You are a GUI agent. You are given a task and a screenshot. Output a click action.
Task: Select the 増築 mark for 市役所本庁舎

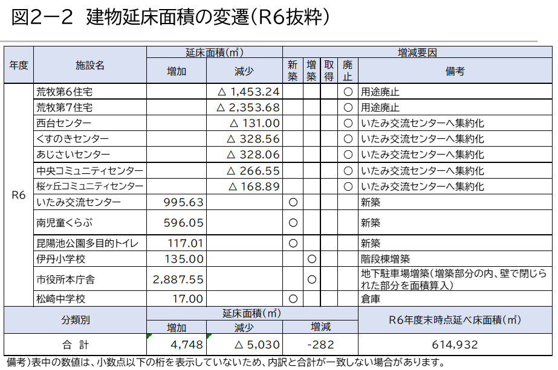(310, 279)
